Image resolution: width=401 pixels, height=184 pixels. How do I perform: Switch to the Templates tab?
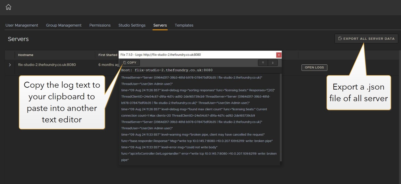coord(184,25)
